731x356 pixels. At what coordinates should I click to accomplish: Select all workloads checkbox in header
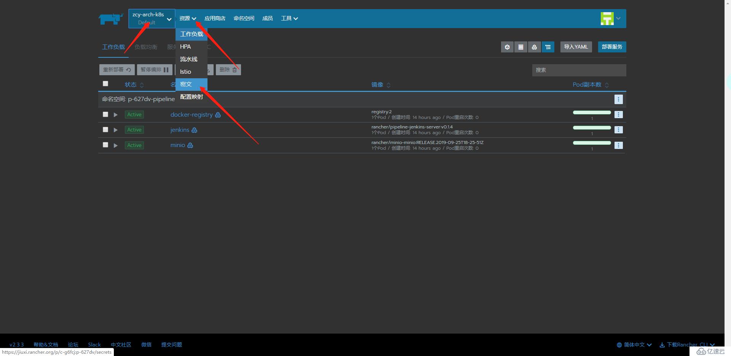tap(105, 84)
